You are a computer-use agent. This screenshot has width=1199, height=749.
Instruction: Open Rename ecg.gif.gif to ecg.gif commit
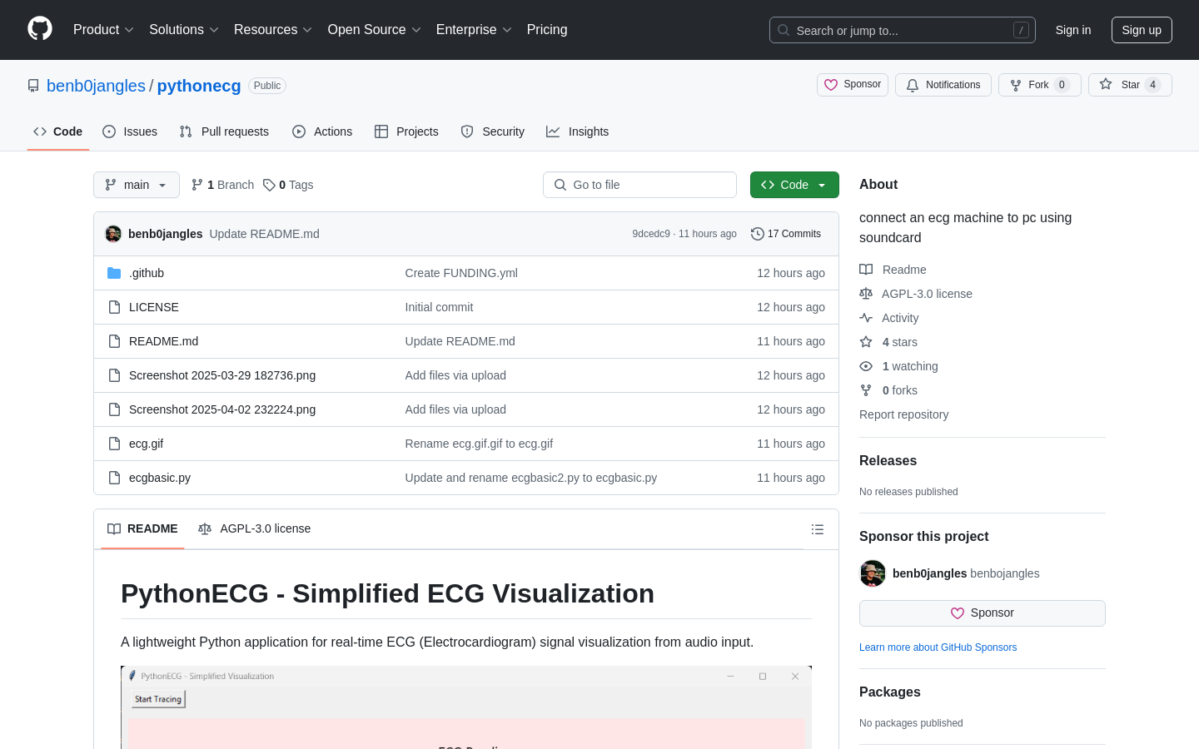click(479, 444)
